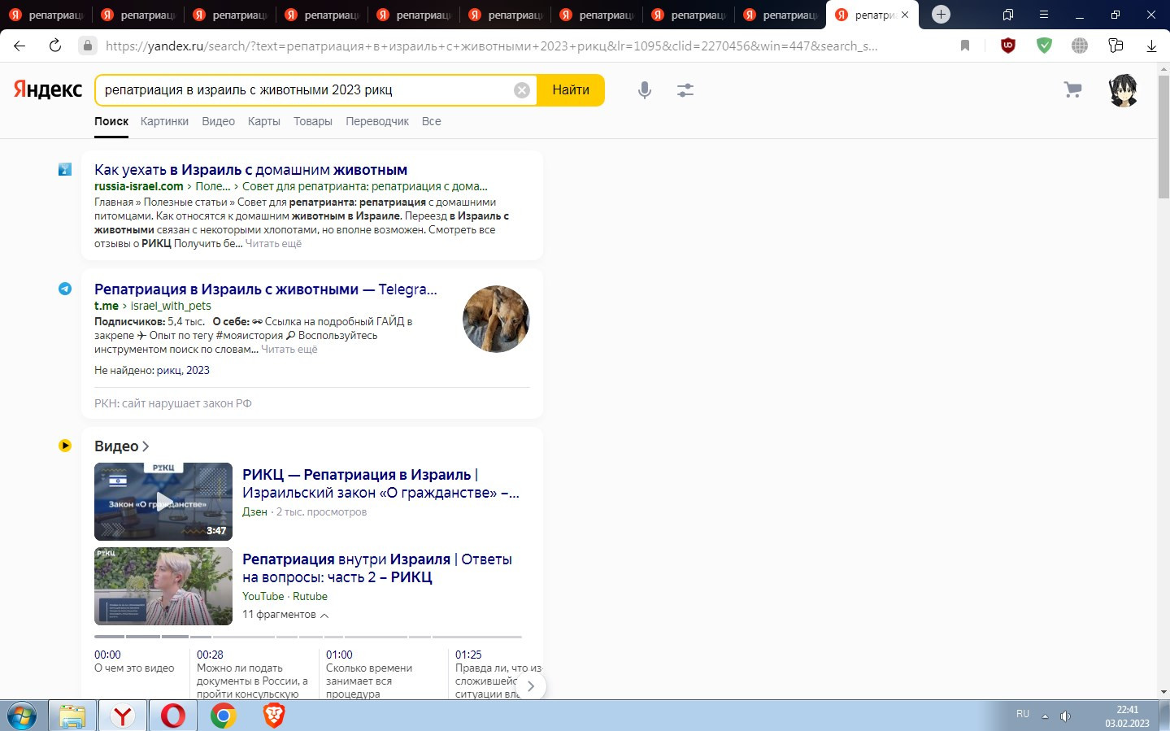Screen dimensions: 1170x731
Task: Collapse the '11 фрагментов' expander
Action: click(x=285, y=615)
